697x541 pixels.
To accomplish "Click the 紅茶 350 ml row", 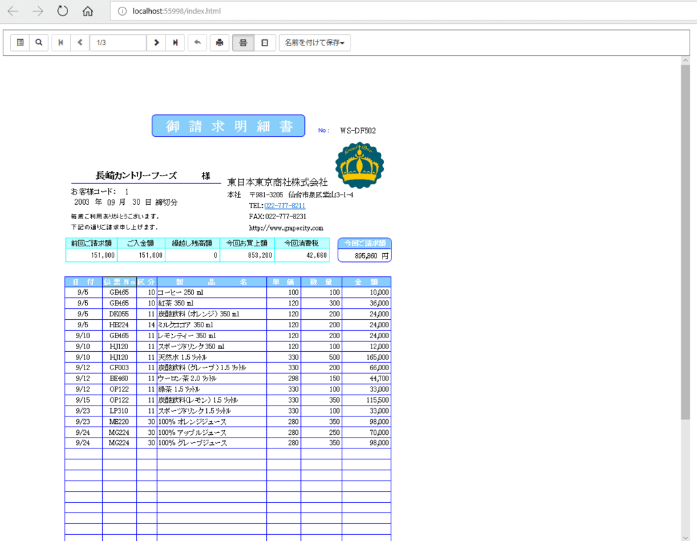I will pos(227,304).
